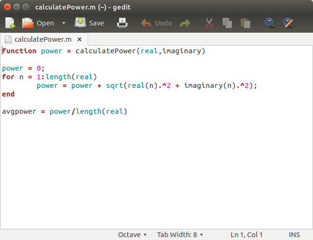The width and height of the screenshot is (313, 240).
Task: Close the calculatePower.m tab
Action: coord(79,39)
